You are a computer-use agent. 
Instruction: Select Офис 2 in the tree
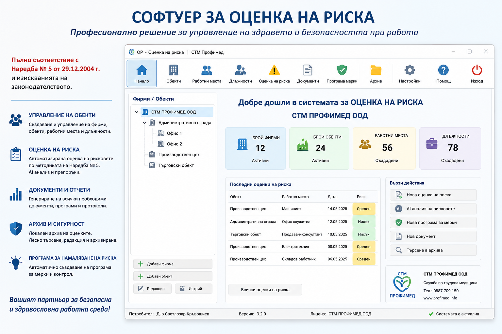coord(174,144)
